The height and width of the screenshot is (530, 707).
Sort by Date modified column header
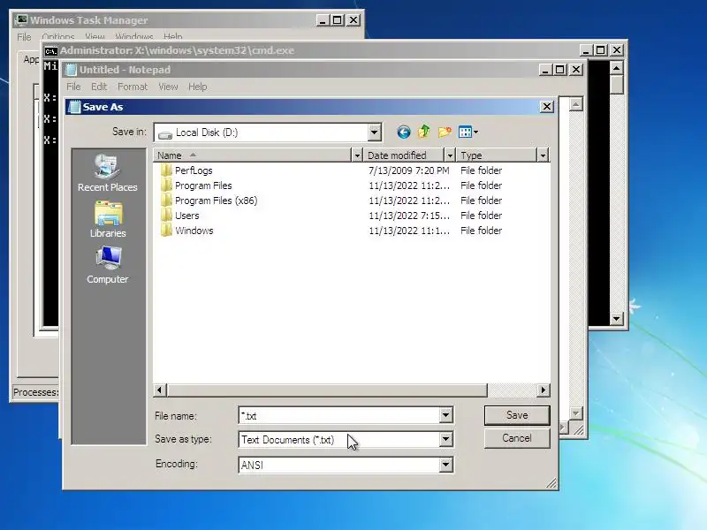point(404,155)
